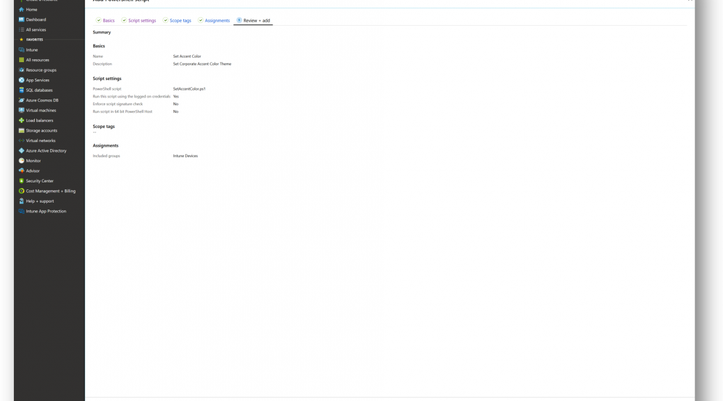Go to the Basics tab
The image size is (723, 401).
(106, 20)
